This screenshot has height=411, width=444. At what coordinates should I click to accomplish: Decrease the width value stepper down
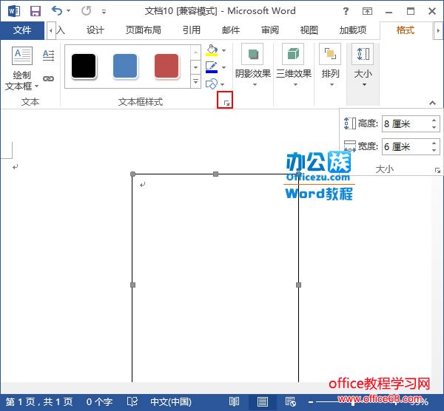pyautogui.click(x=434, y=150)
